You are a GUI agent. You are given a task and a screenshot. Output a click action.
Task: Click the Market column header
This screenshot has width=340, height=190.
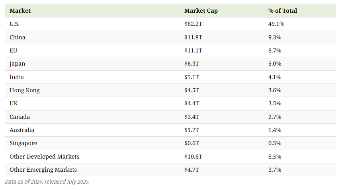tap(20, 11)
